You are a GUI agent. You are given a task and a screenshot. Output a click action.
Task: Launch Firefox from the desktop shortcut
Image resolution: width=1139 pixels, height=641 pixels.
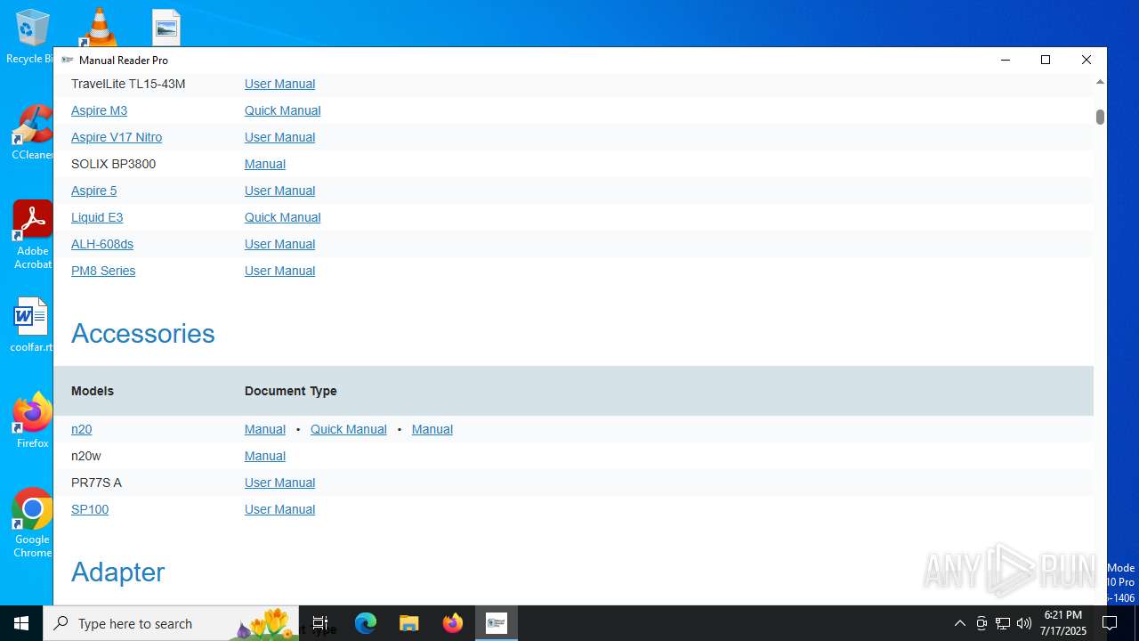(x=33, y=419)
